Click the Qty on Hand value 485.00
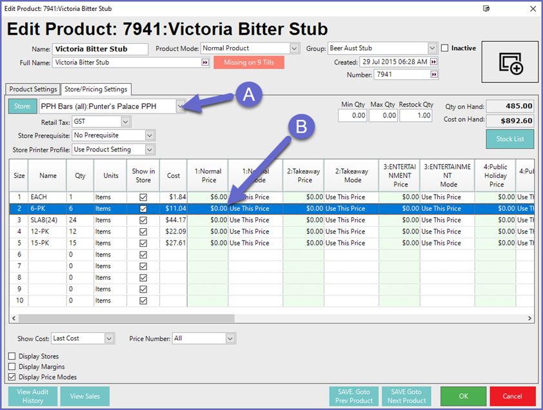543x410 pixels. click(x=509, y=106)
